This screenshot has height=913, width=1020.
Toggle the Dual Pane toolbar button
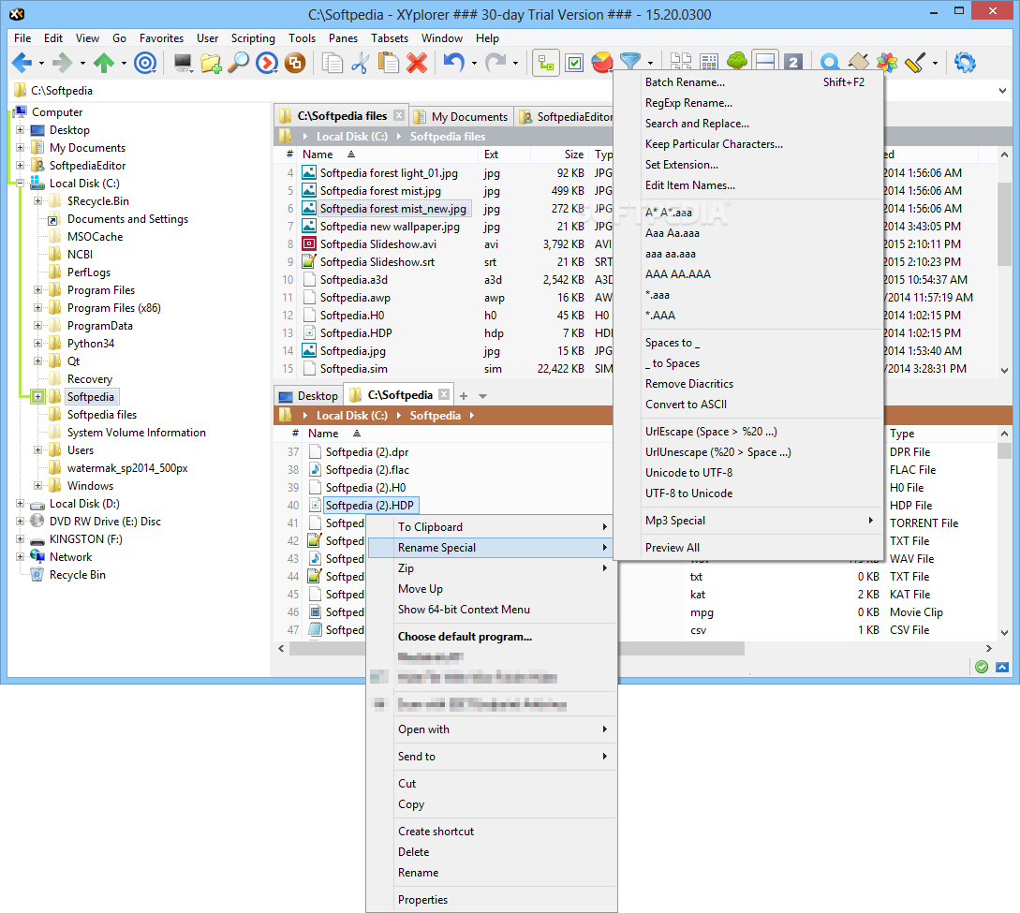(765, 61)
